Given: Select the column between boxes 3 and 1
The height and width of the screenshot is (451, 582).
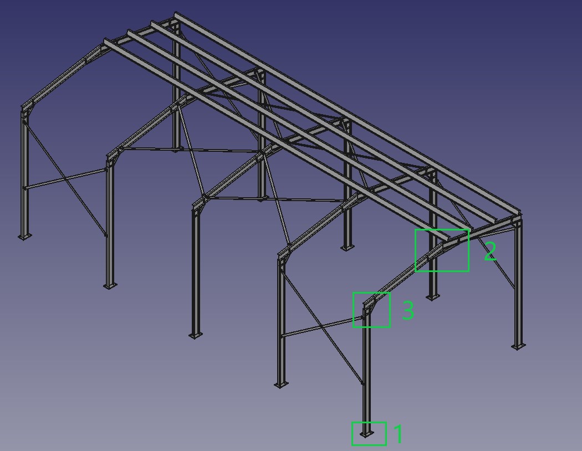Looking at the screenshot, I should click(366, 377).
